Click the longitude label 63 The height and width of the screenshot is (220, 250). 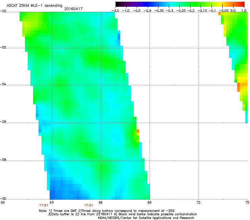pyautogui.click(x=52, y=202)
